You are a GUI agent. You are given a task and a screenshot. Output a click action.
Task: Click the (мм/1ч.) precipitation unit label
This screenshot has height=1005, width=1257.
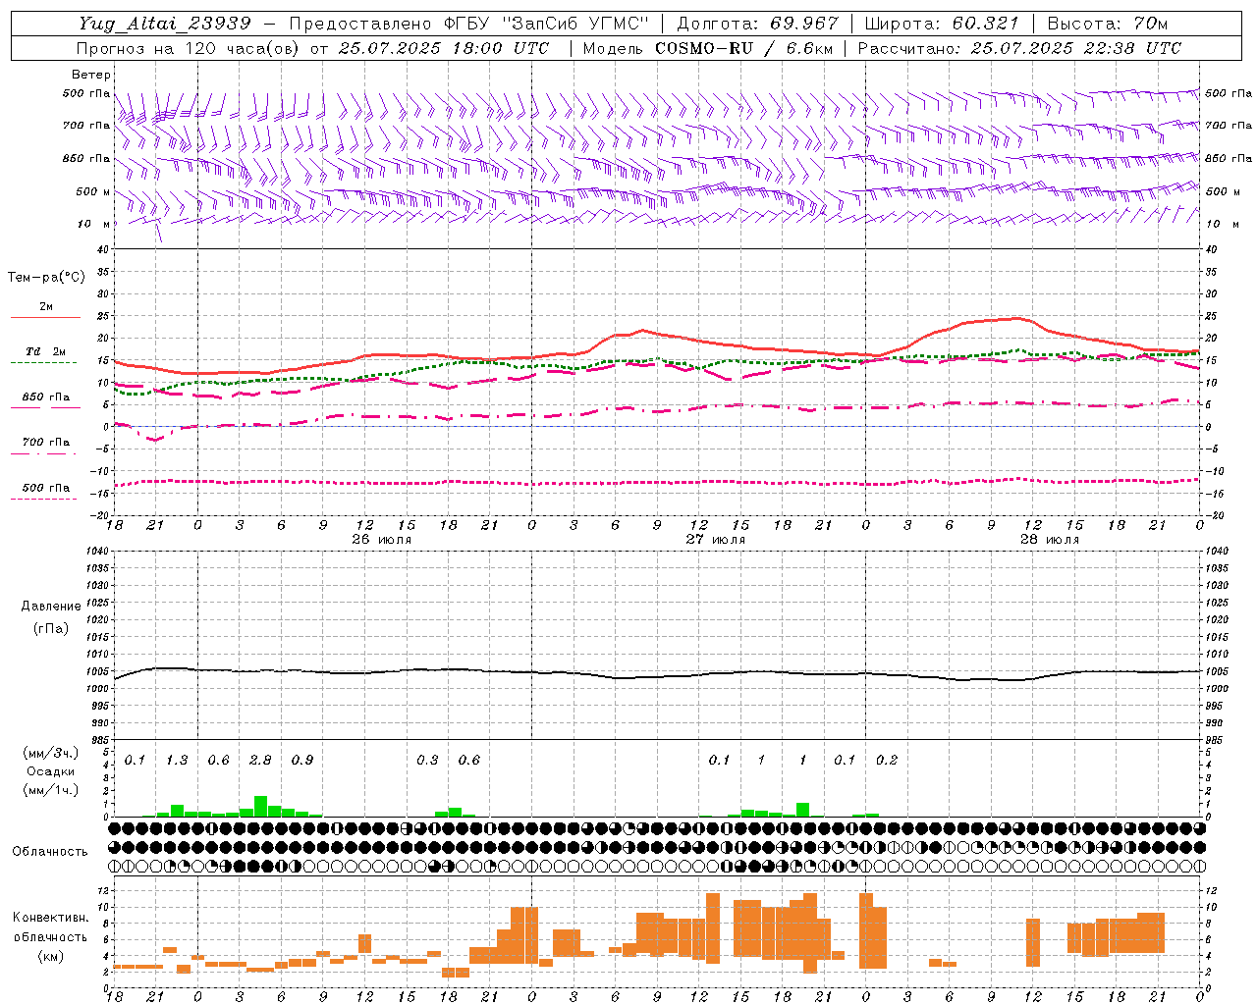[x=51, y=790]
